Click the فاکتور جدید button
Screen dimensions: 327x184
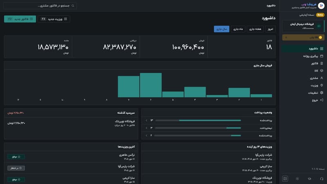pos(20,19)
